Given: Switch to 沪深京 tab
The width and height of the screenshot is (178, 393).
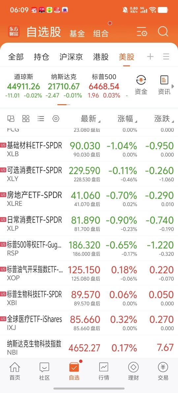Looking at the screenshot, I should (x=71, y=57).
